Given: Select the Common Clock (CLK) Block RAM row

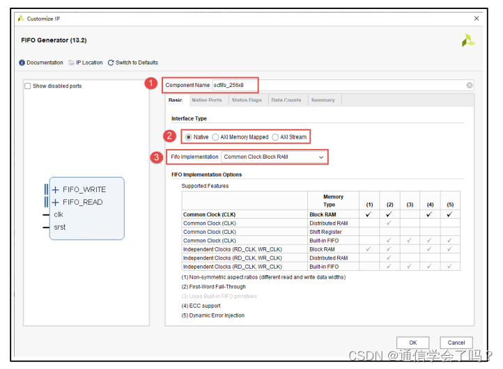Looking at the screenshot, I should [320, 214].
